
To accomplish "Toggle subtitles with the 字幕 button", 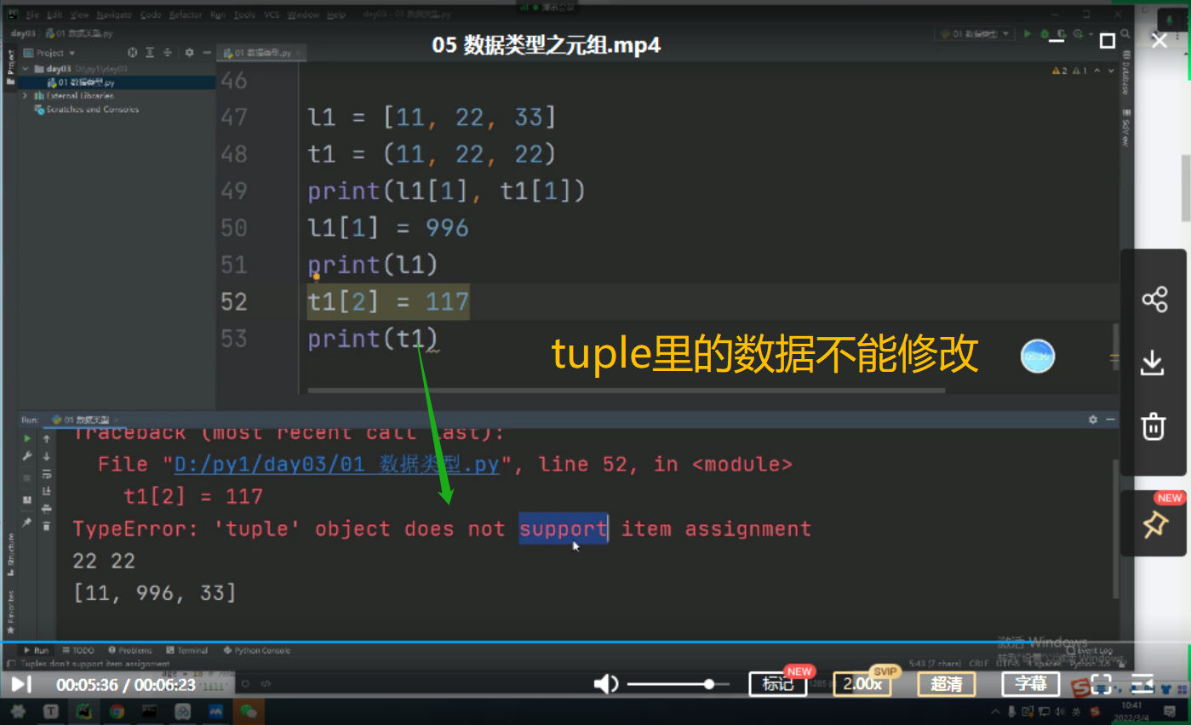I will (x=1030, y=684).
